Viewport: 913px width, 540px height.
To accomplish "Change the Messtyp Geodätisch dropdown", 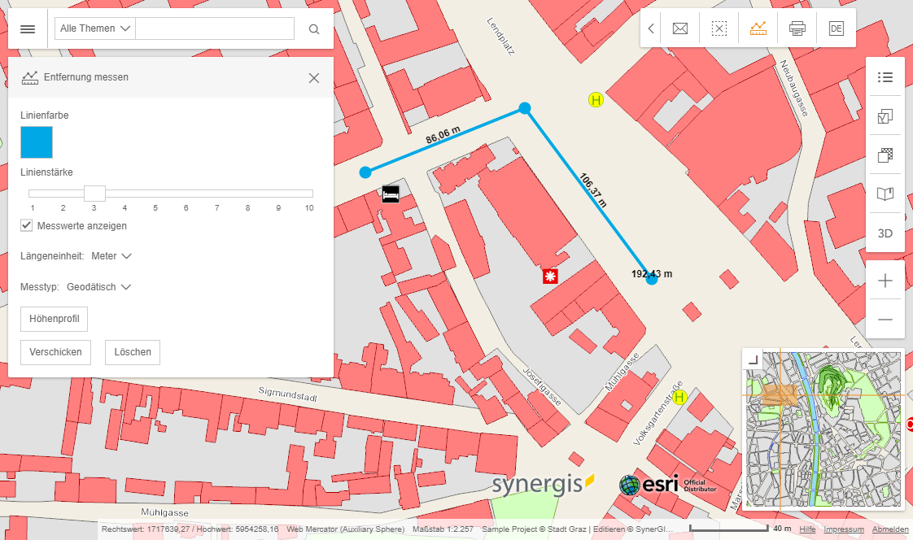I will point(98,286).
